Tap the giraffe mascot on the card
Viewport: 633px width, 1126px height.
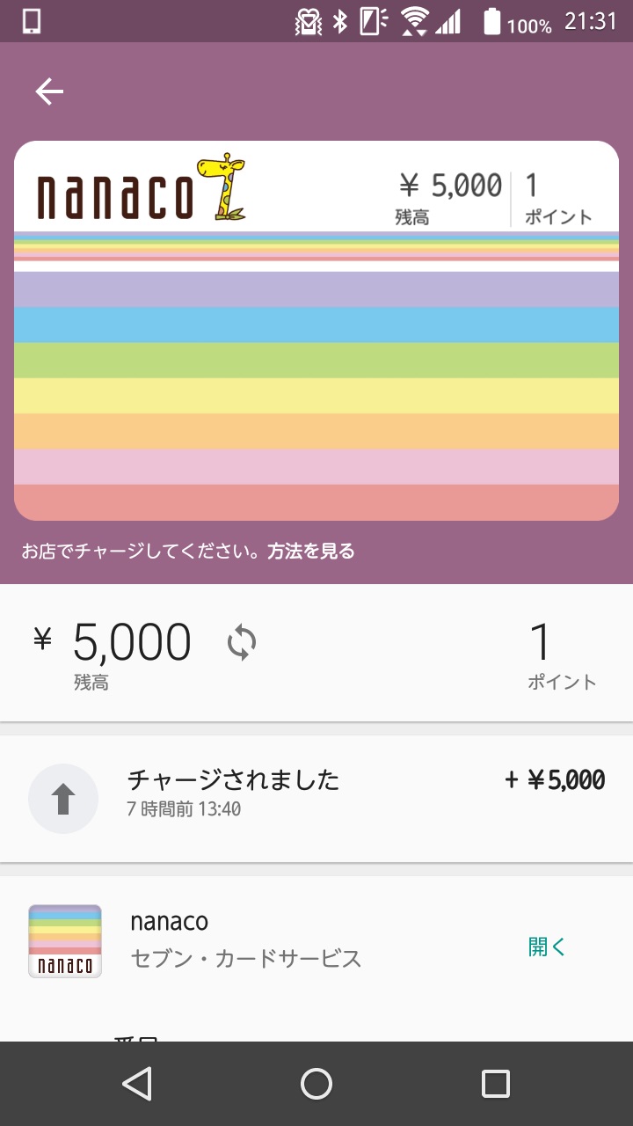pos(222,186)
